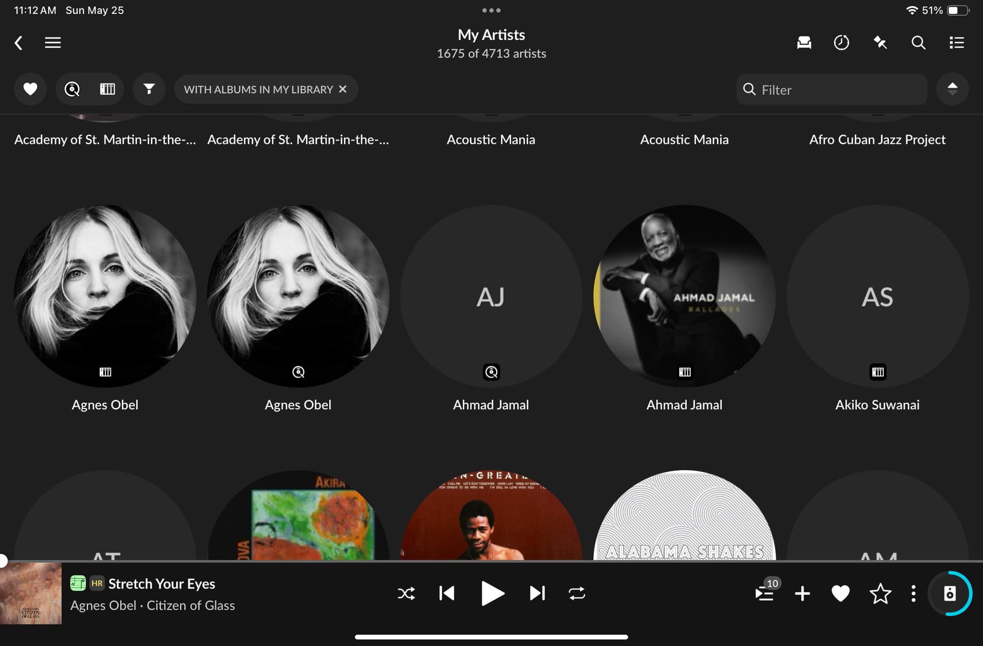Change sort order with arrow button
This screenshot has height=646, width=983.
952,89
